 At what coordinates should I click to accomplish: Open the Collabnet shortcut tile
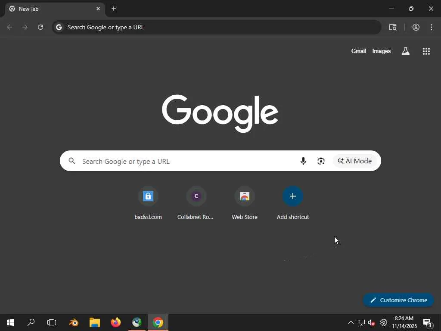pyautogui.click(x=196, y=203)
